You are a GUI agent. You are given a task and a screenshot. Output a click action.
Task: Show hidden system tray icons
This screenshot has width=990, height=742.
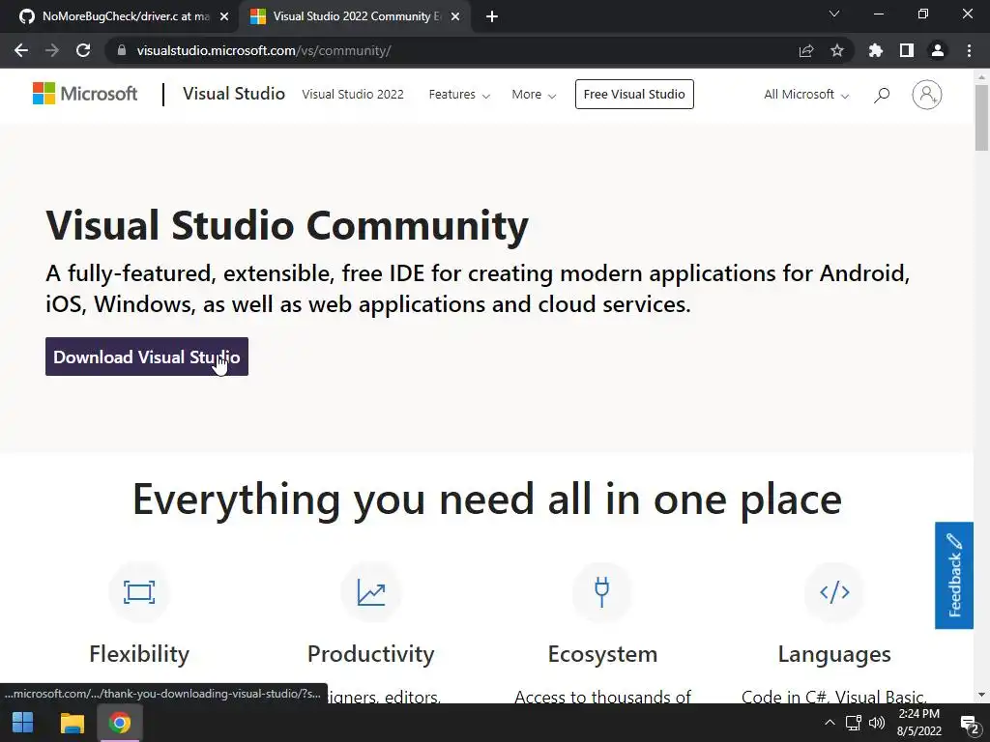(830, 723)
